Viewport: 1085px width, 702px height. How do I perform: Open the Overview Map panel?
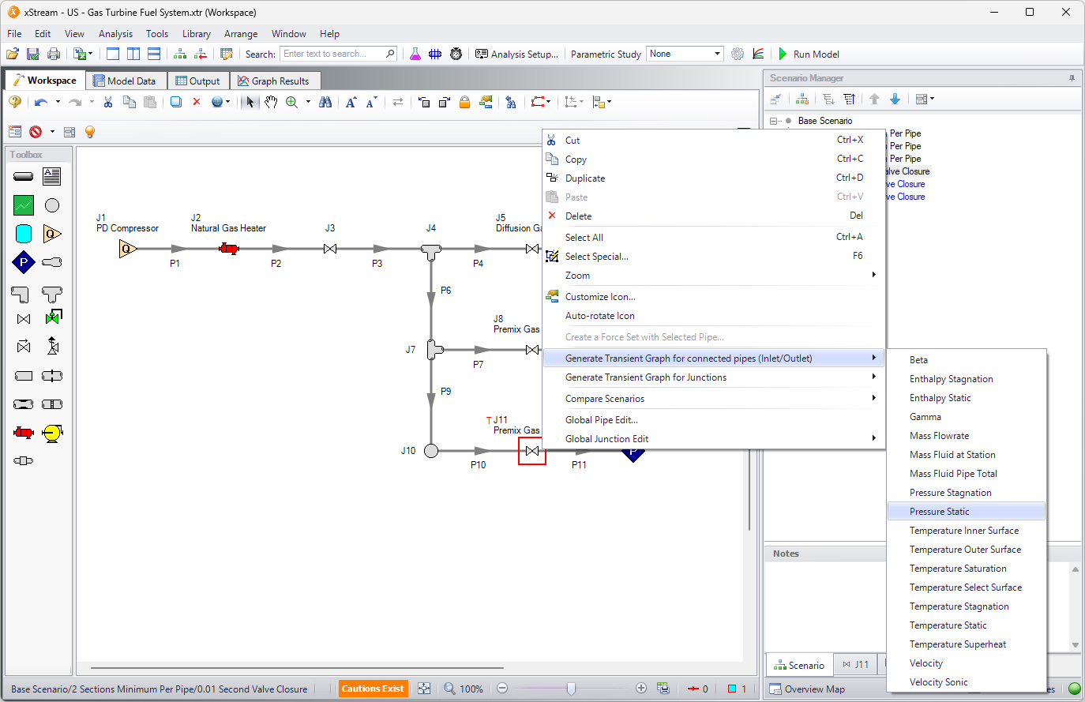807,689
